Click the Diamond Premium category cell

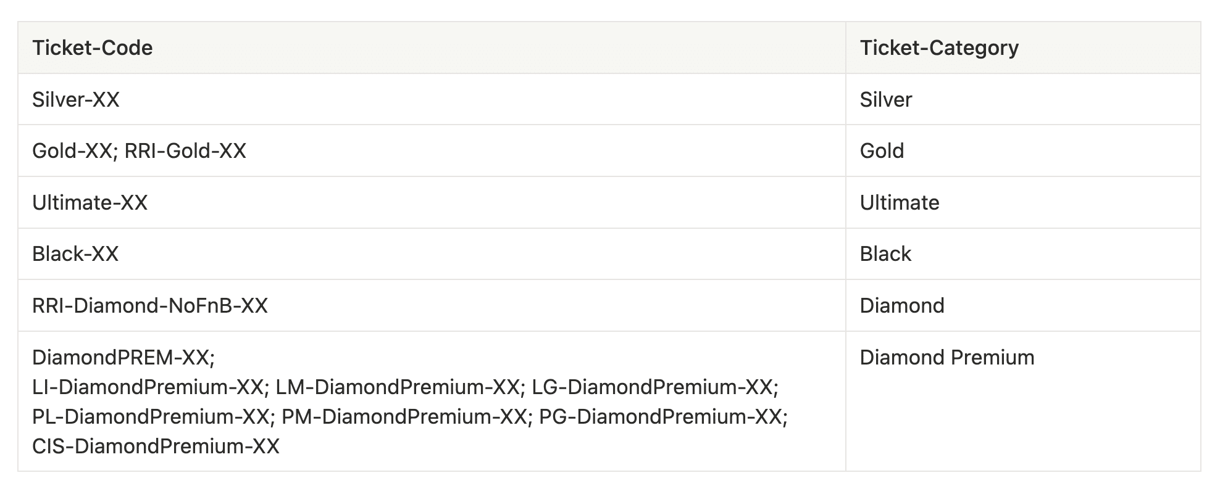coord(946,358)
